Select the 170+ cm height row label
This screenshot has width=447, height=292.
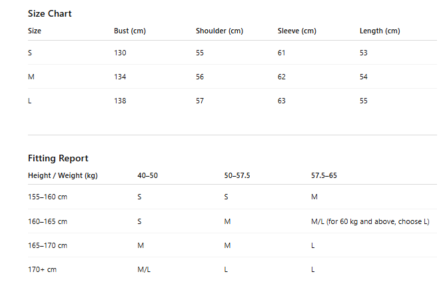coord(42,269)
